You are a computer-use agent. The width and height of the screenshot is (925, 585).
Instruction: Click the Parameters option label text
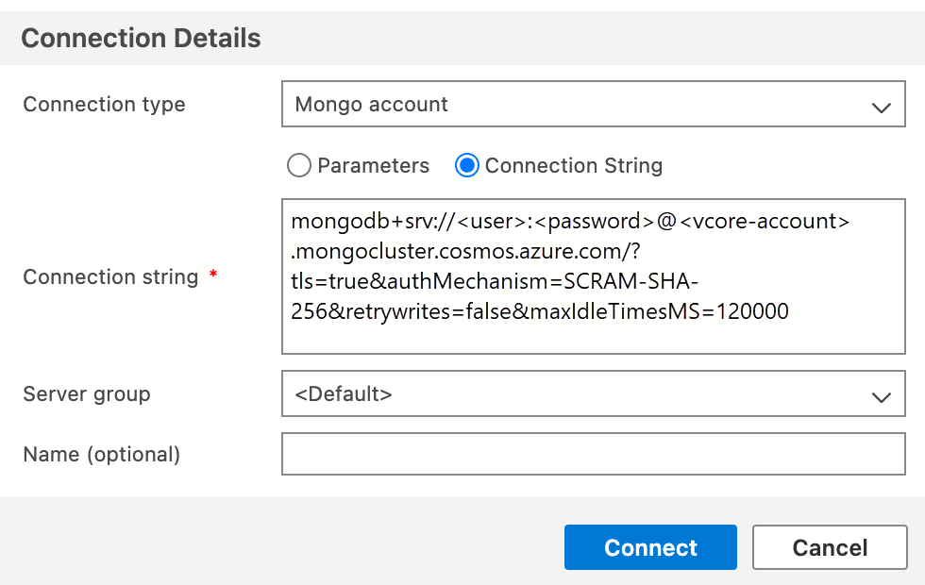(373, 166)
